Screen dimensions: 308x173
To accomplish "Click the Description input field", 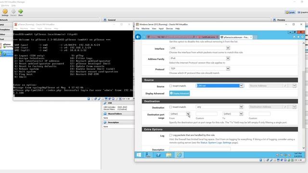I will [x=200, y=149].
